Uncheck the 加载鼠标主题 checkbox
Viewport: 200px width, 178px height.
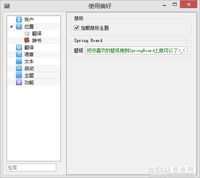[76, 28]
